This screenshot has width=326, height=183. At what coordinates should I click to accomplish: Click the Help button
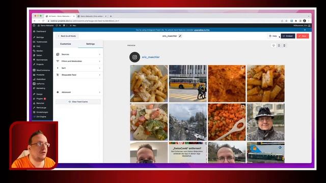(273, 36)
